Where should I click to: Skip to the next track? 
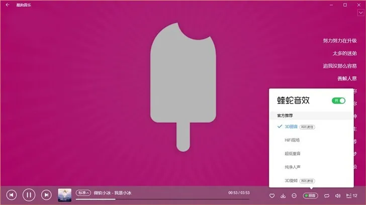[46, 195]
